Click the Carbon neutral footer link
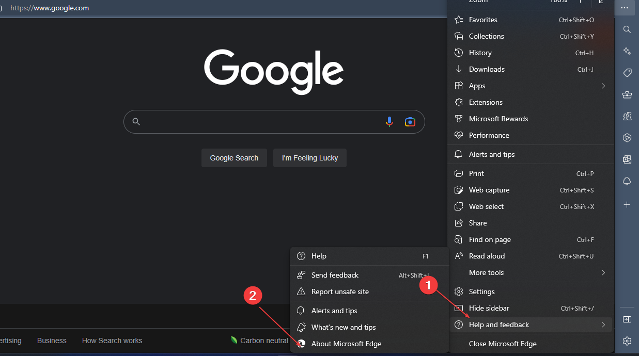639x356 pixels. point(259,341)
